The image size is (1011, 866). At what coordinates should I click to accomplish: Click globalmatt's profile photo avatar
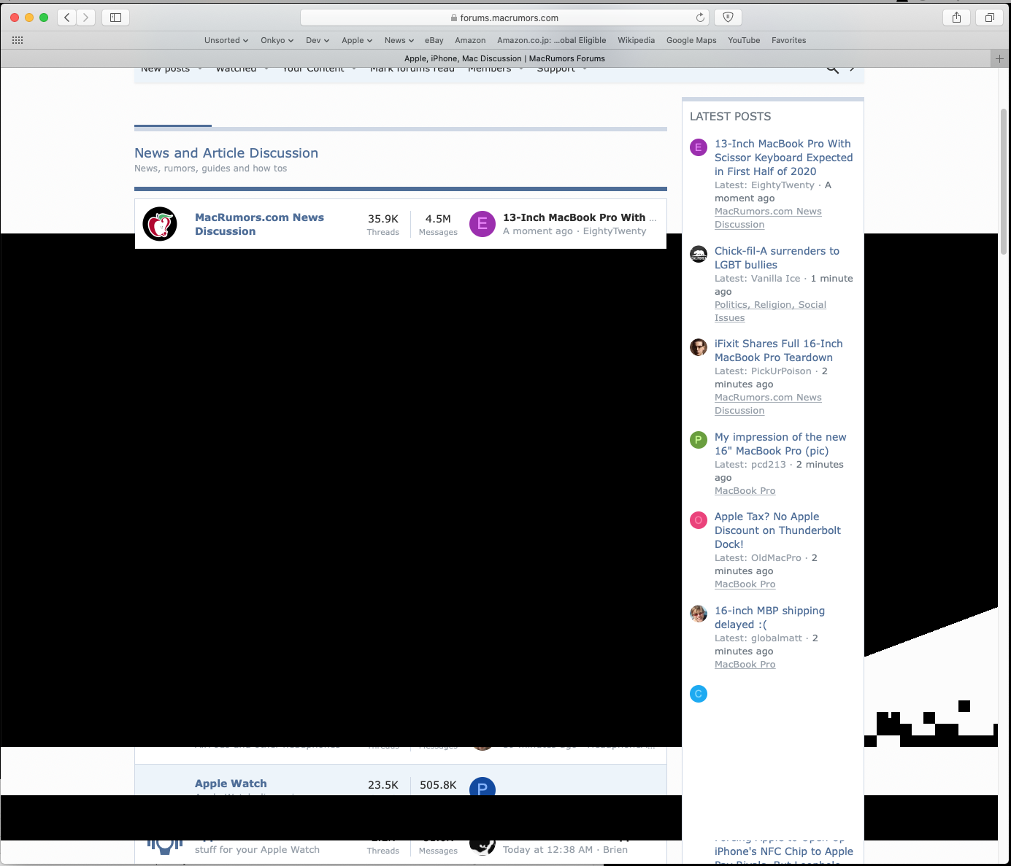(x=698, y=614)
